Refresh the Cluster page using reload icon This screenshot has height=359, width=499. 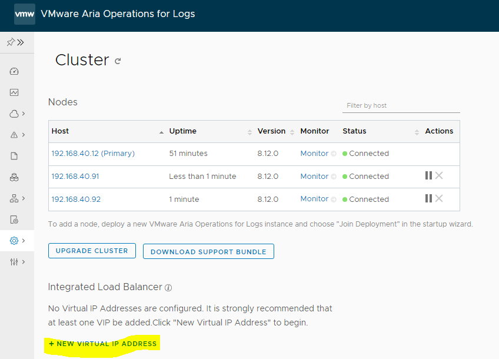pyautogui.click(x=118, y=61)
